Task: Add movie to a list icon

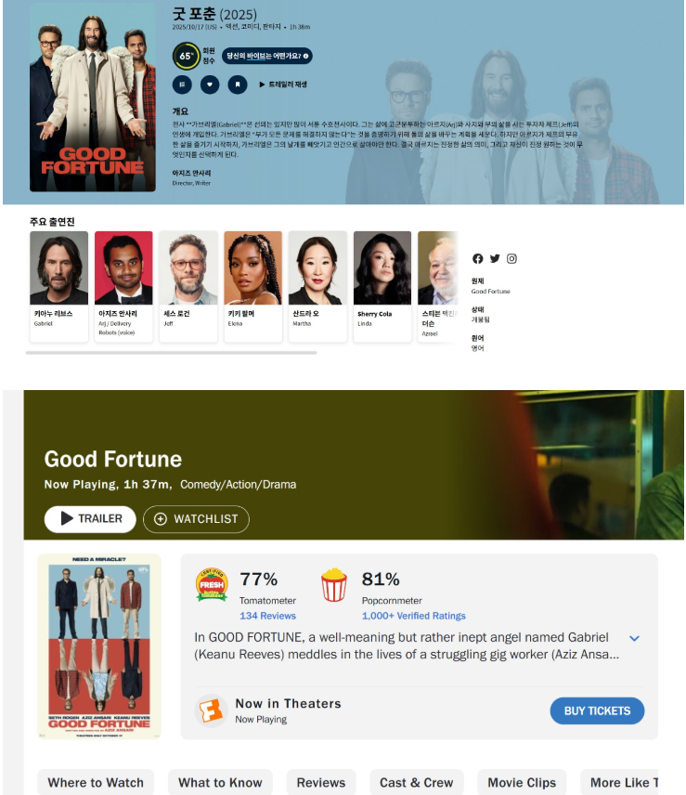Action: coord(182,85)
